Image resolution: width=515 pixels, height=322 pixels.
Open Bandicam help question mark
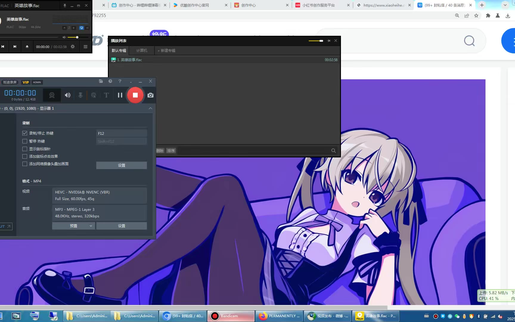pyautogui.click(x=120, y=81)
